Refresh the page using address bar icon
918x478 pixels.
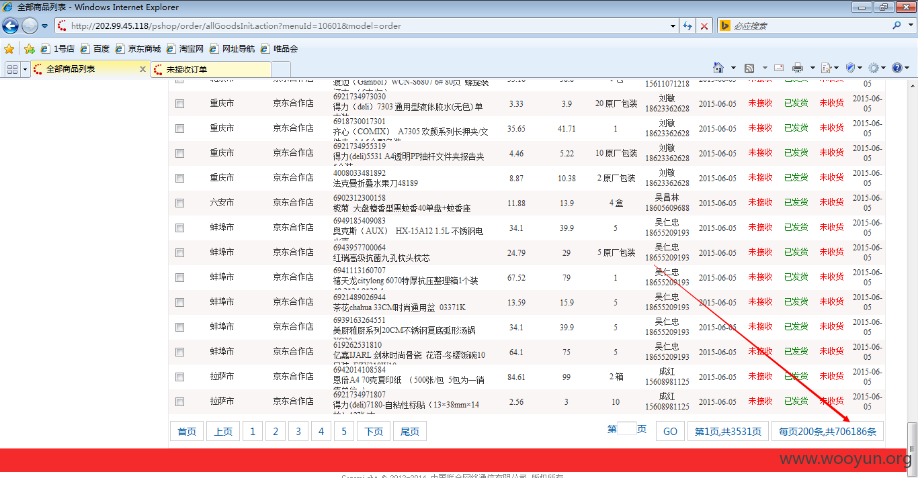(687, 26)
